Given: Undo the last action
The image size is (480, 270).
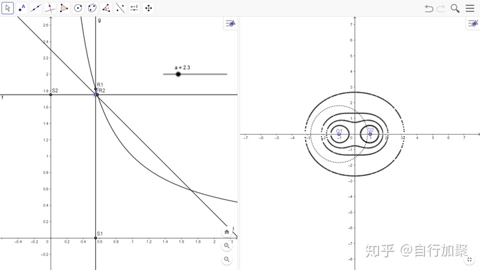Looking at the screenshot, I should pos(429,9).
